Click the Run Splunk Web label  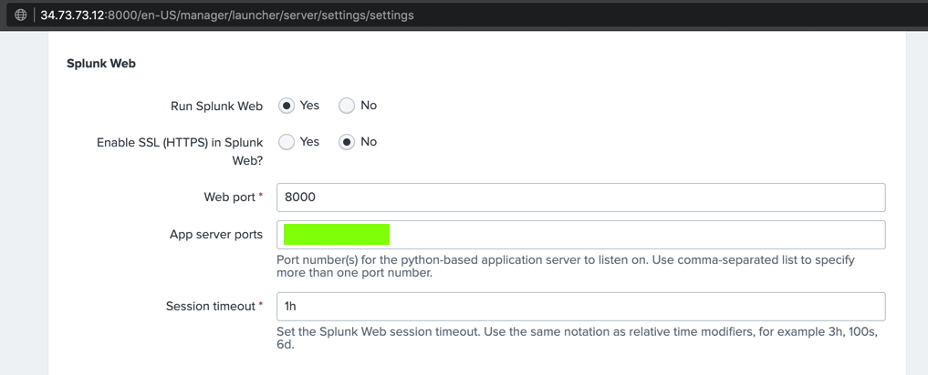216,106
